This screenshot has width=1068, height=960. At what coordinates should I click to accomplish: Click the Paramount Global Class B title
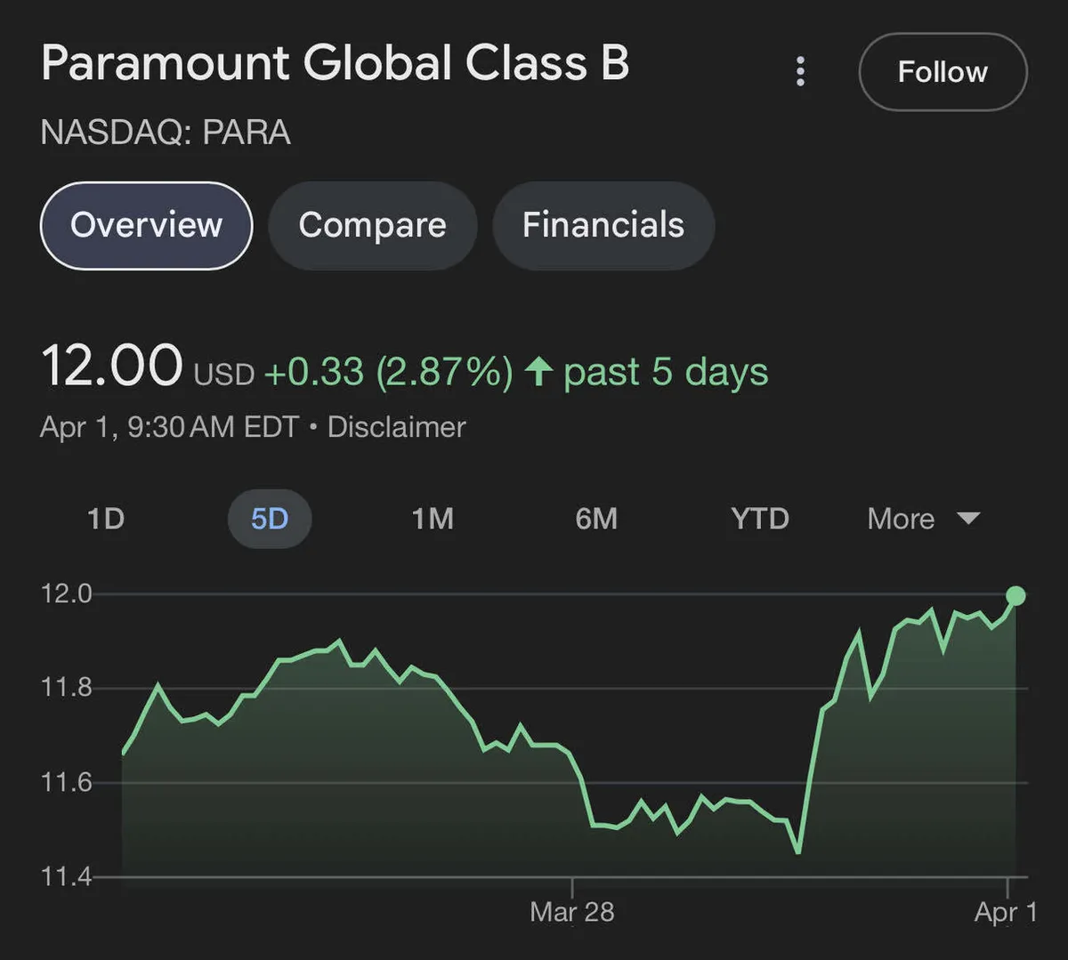[335, 64]
